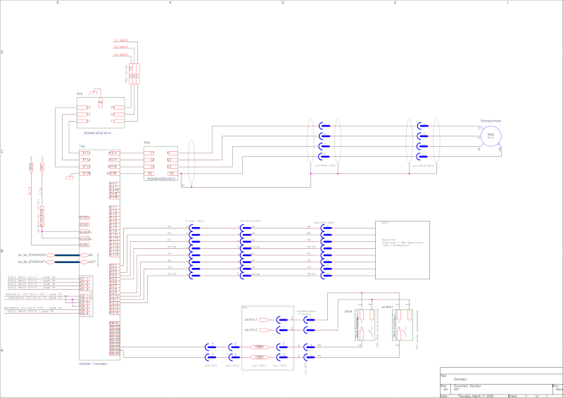Click the Dosciatormotor label text
563x398 pixels.
tap(491, 121)
